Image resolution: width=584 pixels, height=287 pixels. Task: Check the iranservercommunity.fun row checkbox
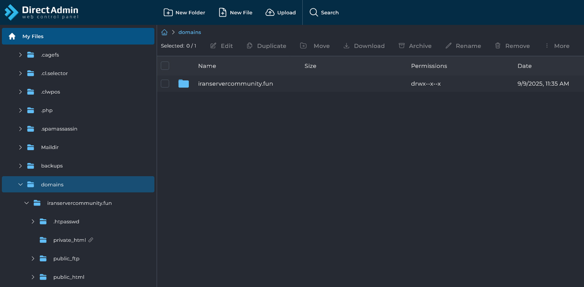click(x=165, y=84)
